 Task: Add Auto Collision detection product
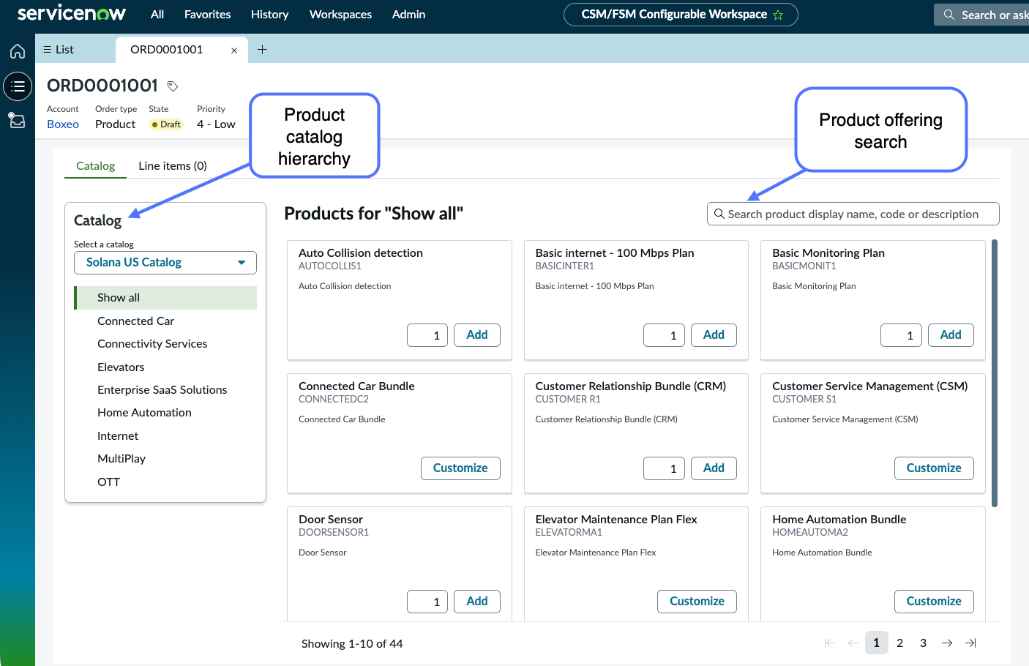tap(477, 335)
